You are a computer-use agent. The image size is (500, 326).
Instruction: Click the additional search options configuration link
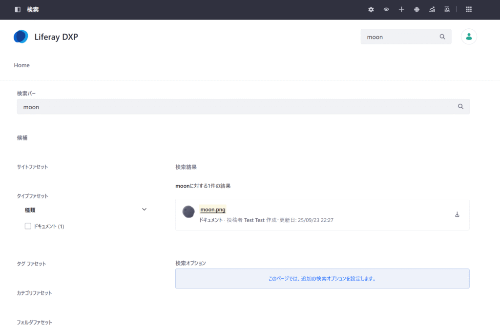322,279
